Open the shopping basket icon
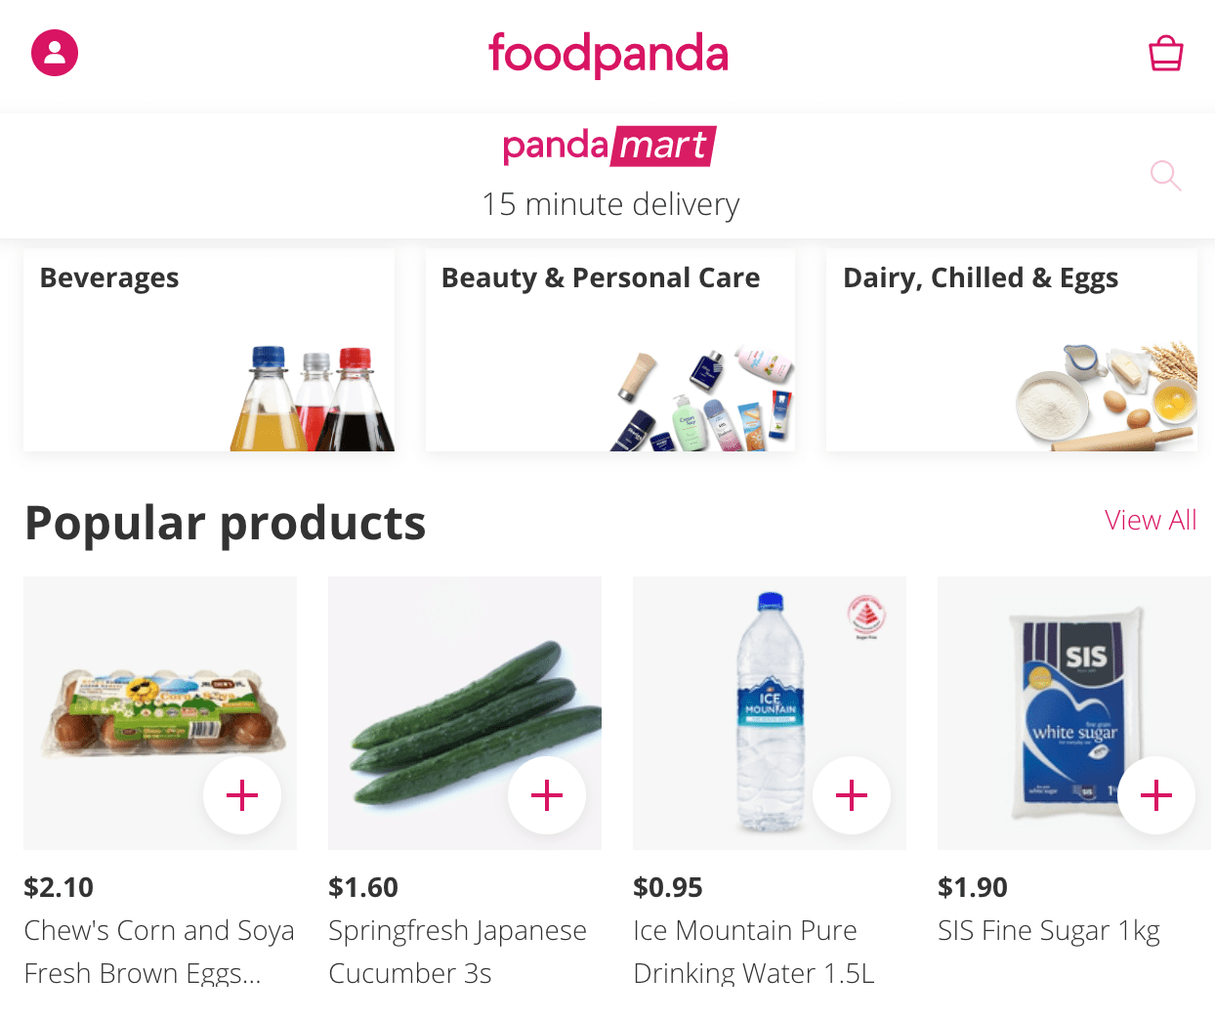1215x1020 pixels. [1165, 54]
